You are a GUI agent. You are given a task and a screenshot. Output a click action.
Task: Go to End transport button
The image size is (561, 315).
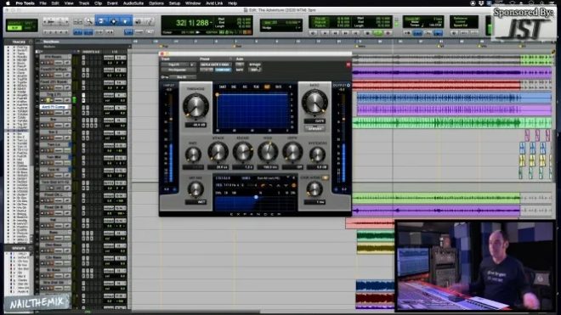356,33
